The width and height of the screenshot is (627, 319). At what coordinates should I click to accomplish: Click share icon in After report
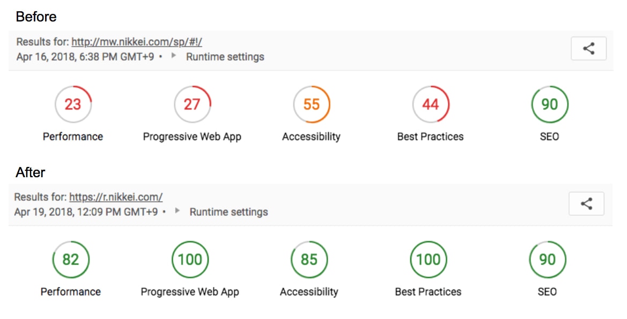pyautogui.click(x=586, y=204)
